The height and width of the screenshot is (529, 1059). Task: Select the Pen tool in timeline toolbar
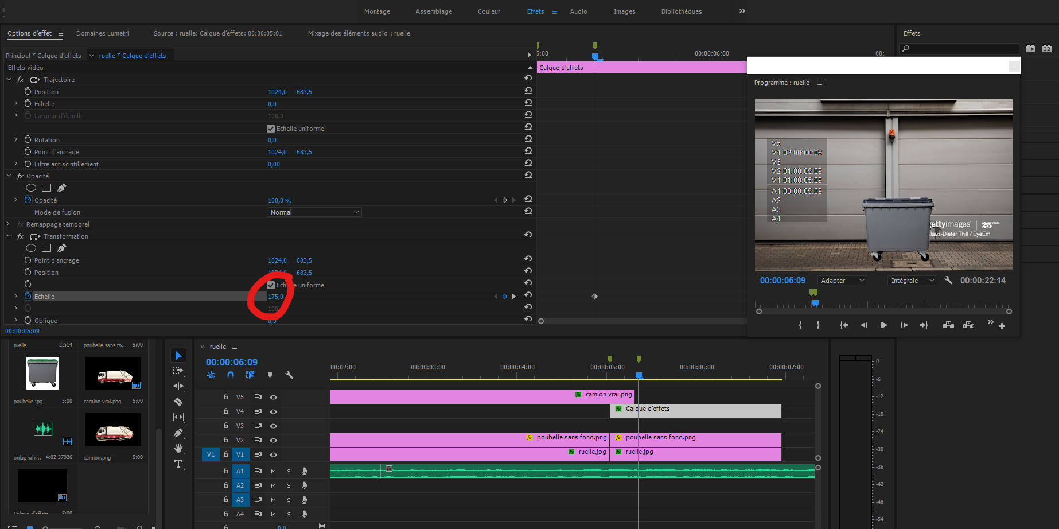pyautogui.click(x=178, y=433)
